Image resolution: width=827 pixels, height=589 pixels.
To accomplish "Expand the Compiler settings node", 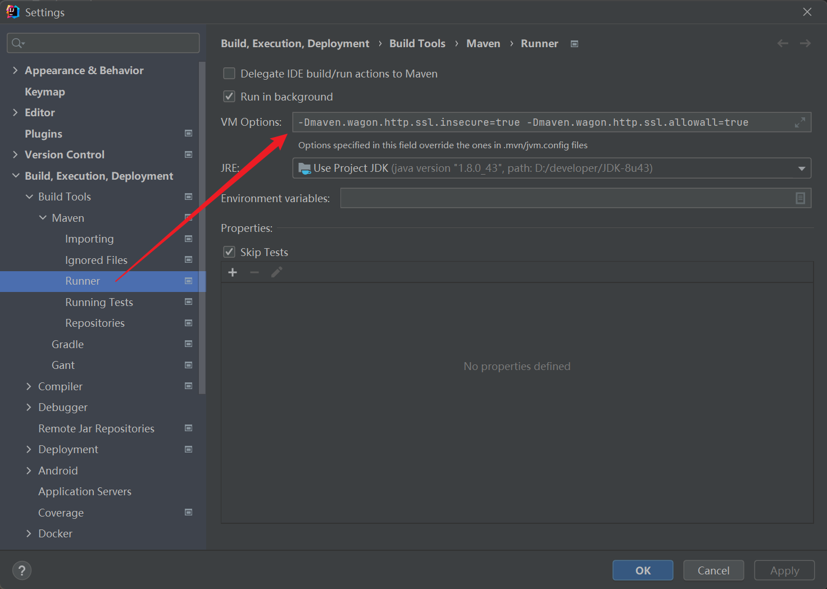I will point(29,386).
